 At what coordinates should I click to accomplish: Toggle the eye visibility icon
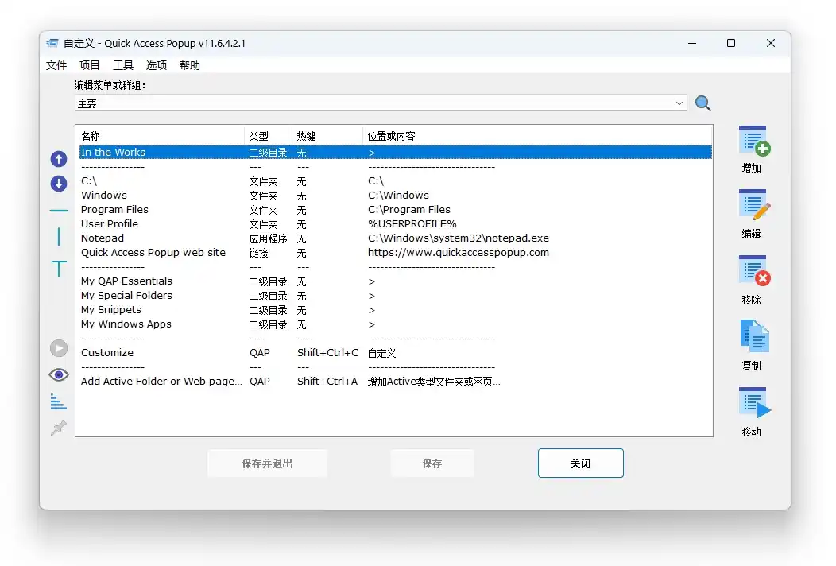tap(59, 374)
